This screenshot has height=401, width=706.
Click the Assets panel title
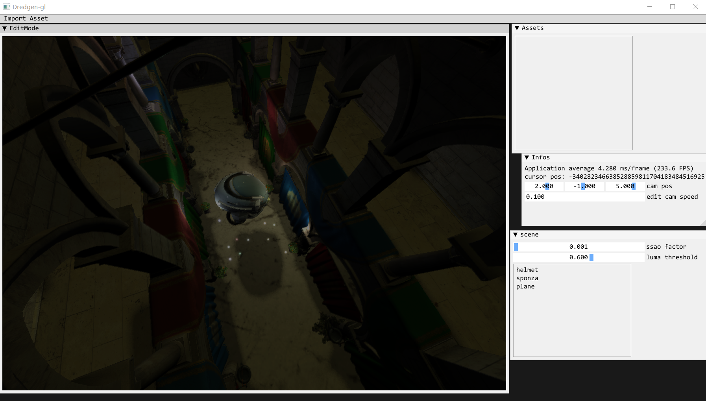[x=532, y=28]
